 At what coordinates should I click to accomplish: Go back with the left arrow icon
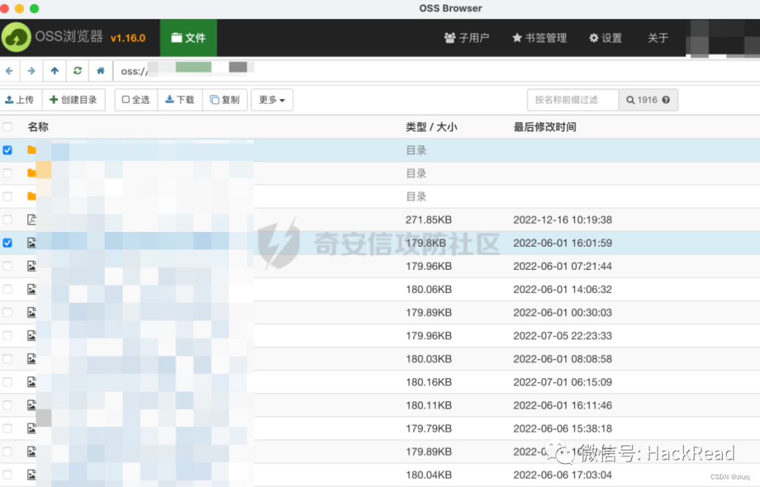tap(9, 71)
